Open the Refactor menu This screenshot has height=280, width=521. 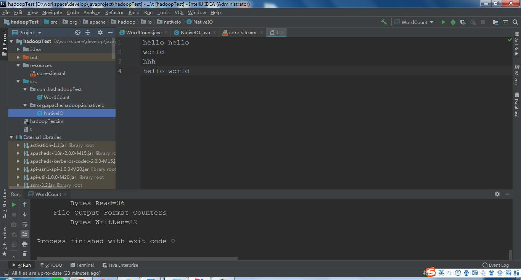click(x=114, y=12)
